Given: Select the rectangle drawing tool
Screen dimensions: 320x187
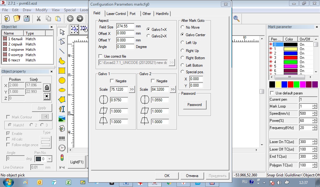Looking at the screenshot, I should click(62, 70).
